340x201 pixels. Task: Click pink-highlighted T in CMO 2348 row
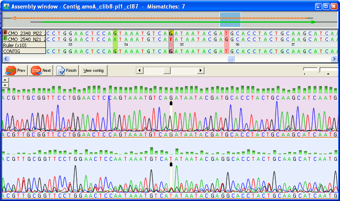point(226,33)
